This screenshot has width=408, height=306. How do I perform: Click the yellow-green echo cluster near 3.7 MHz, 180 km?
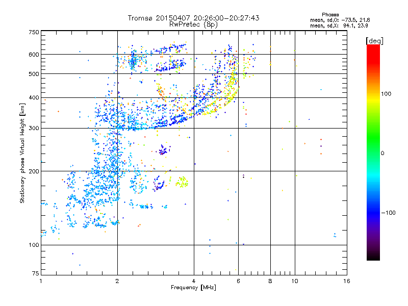point(182,182)
